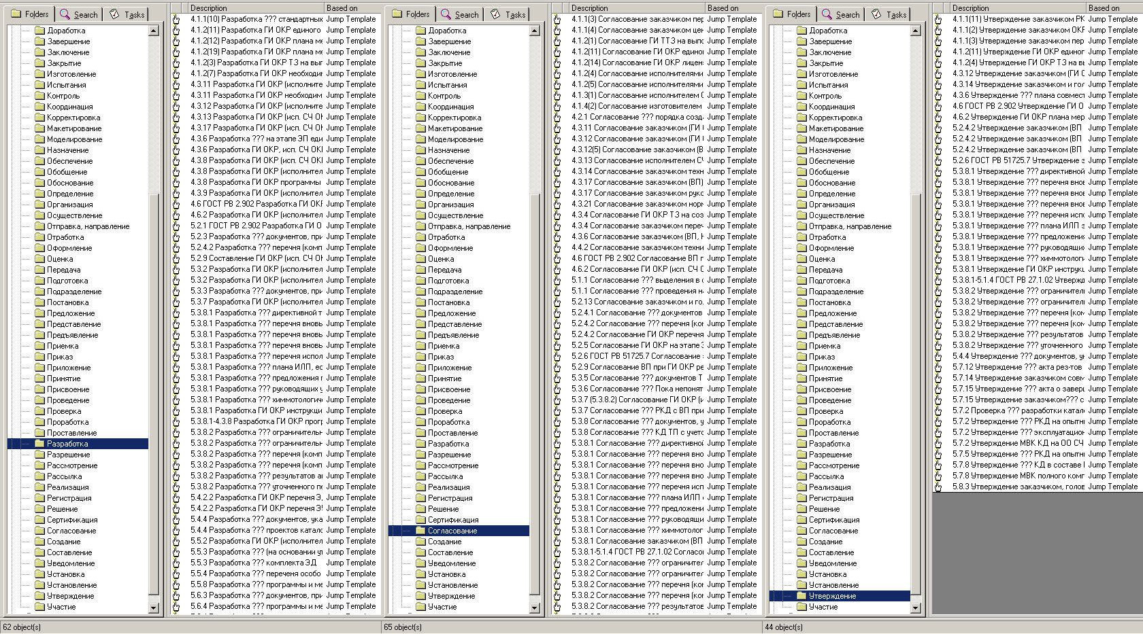
Task: Click the open folder icon of Утверждение in right pane
Action: coord(801,596)
